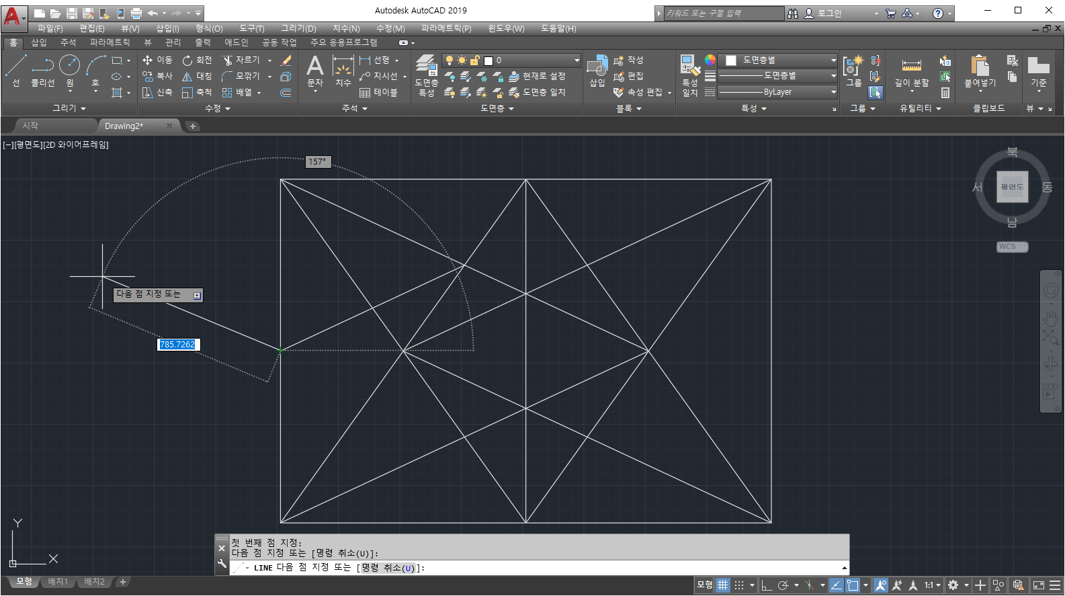The image size is (1065, 596).
Task: Toggle clean screen in status bar
Action: (x=1038, y=585)
